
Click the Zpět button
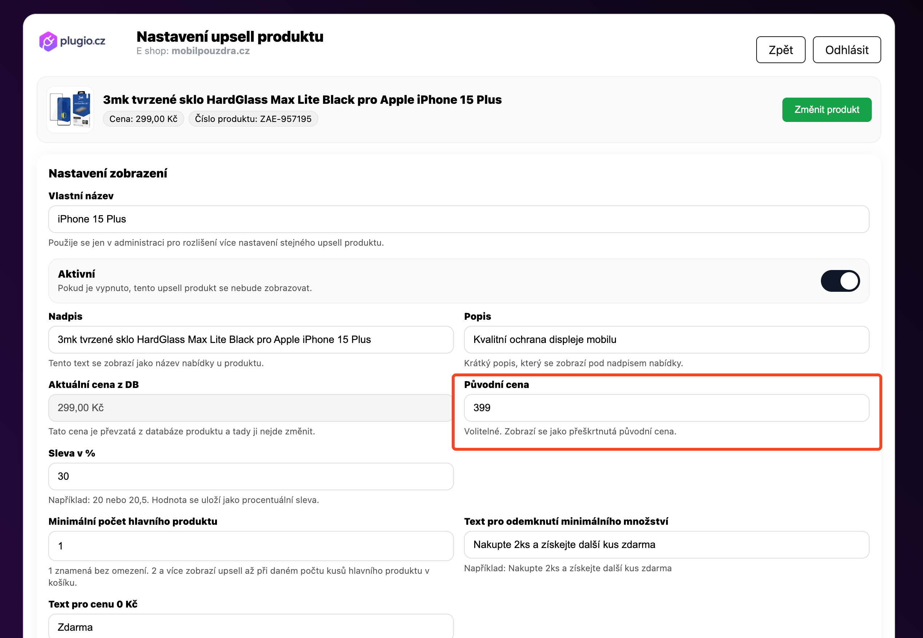[x=781, y=50]
